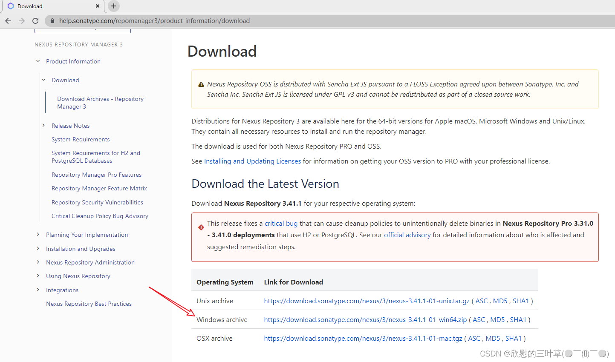
Task: Open ASC signature for Unix archive
Action: coord(482,301)
